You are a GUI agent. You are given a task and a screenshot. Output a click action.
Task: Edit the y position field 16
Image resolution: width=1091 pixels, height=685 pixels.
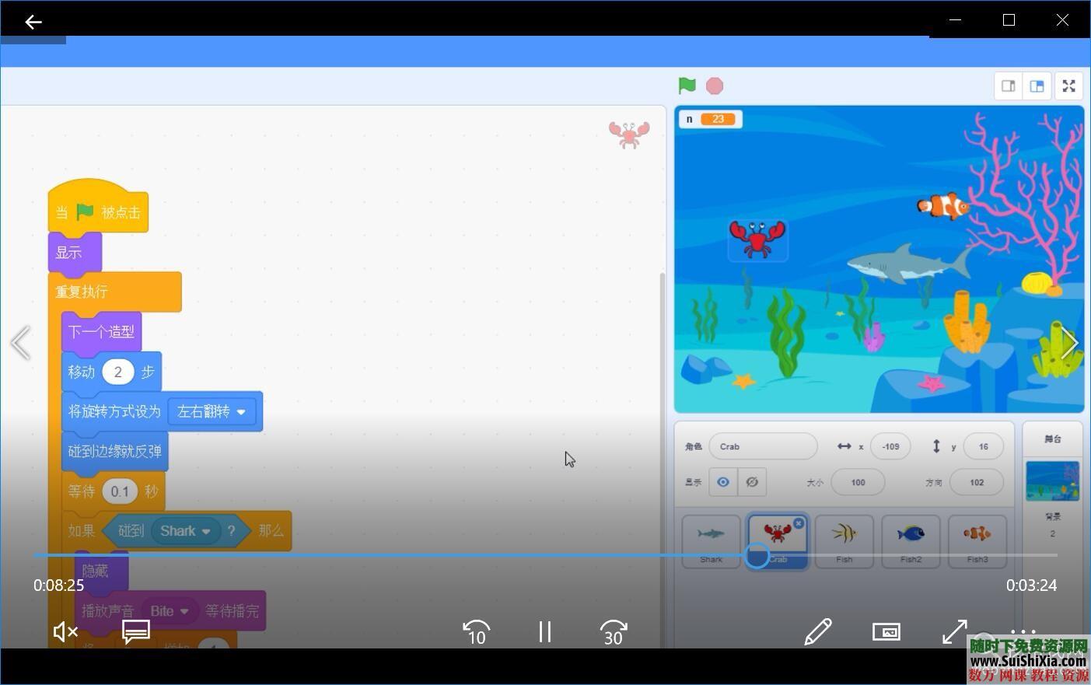(983, 446)
